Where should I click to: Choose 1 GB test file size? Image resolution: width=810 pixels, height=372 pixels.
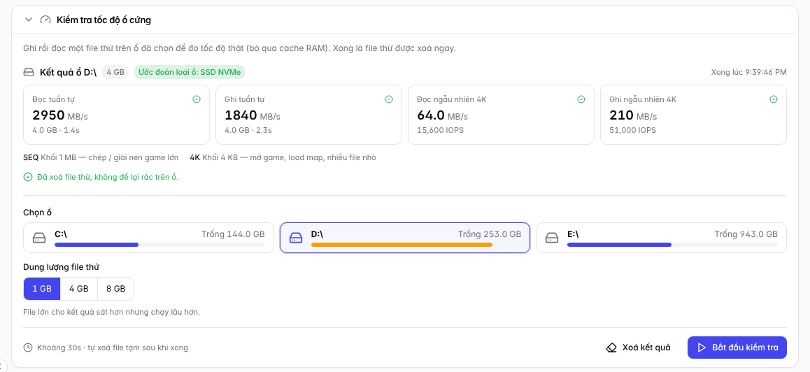pyautogui.click(x=42, y=289)
